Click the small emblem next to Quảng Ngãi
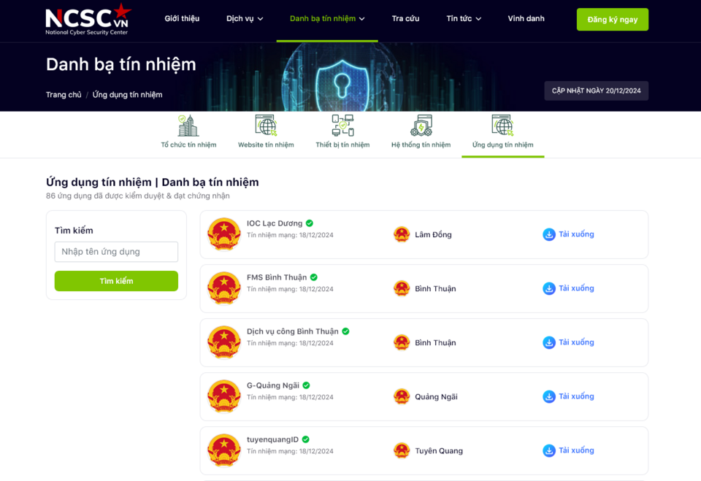The image size is (701, 481). pos(402,396)
